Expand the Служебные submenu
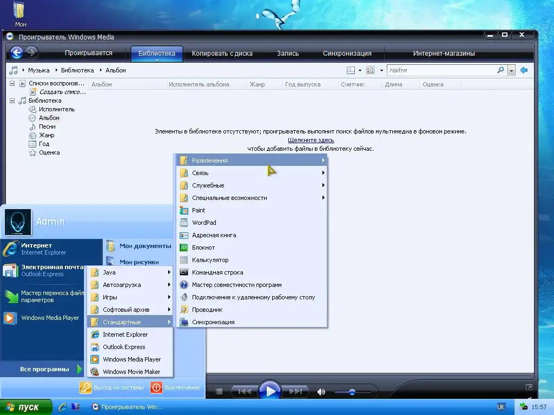Screen dimensions: 554x415 (252, 185)
